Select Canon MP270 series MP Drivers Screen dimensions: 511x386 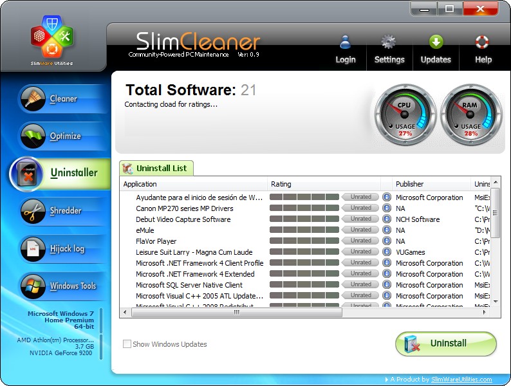185,208
